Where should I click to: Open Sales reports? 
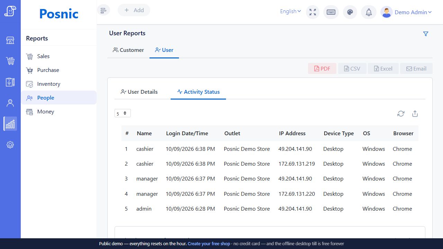tap(58, 56)
